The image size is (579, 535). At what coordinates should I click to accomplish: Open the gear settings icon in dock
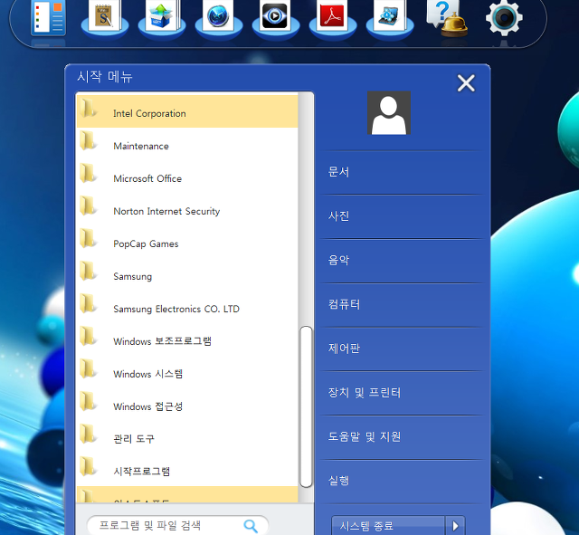pos(504,18)
